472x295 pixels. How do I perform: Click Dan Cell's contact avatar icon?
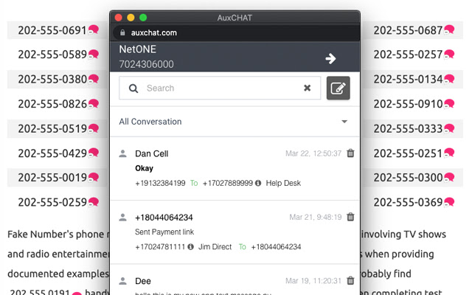tap(123, 153)
